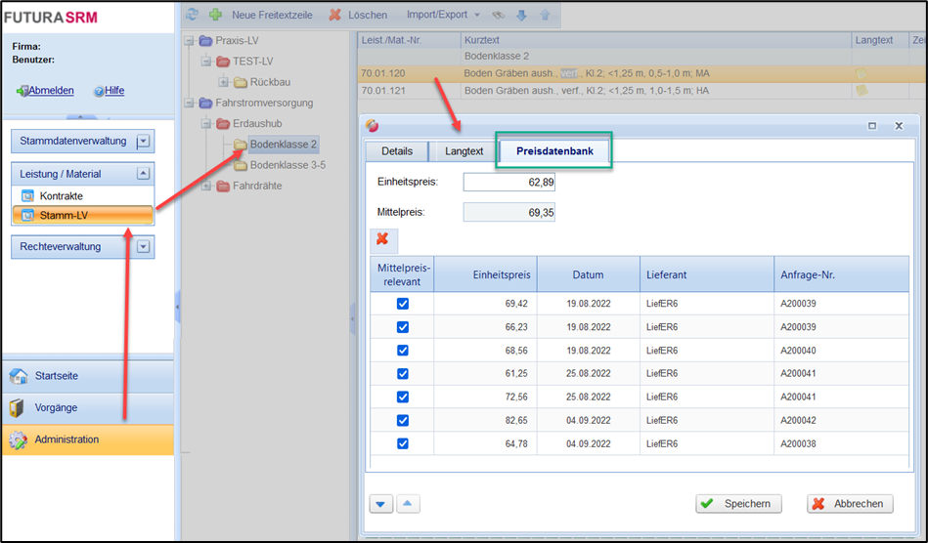Click the Kontrakte icon in sidebar
The width and height of the screenshot is (928, 543).
tap(27, 196)
